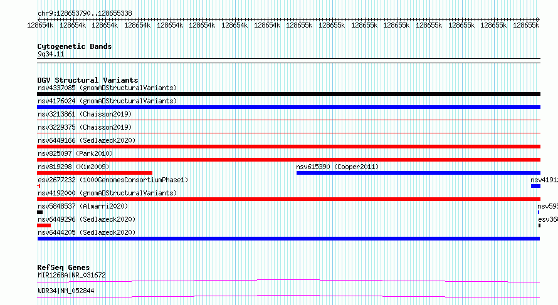
Task: Open the nsv615390 Cooper2011 label
Action: coord(337,167)
